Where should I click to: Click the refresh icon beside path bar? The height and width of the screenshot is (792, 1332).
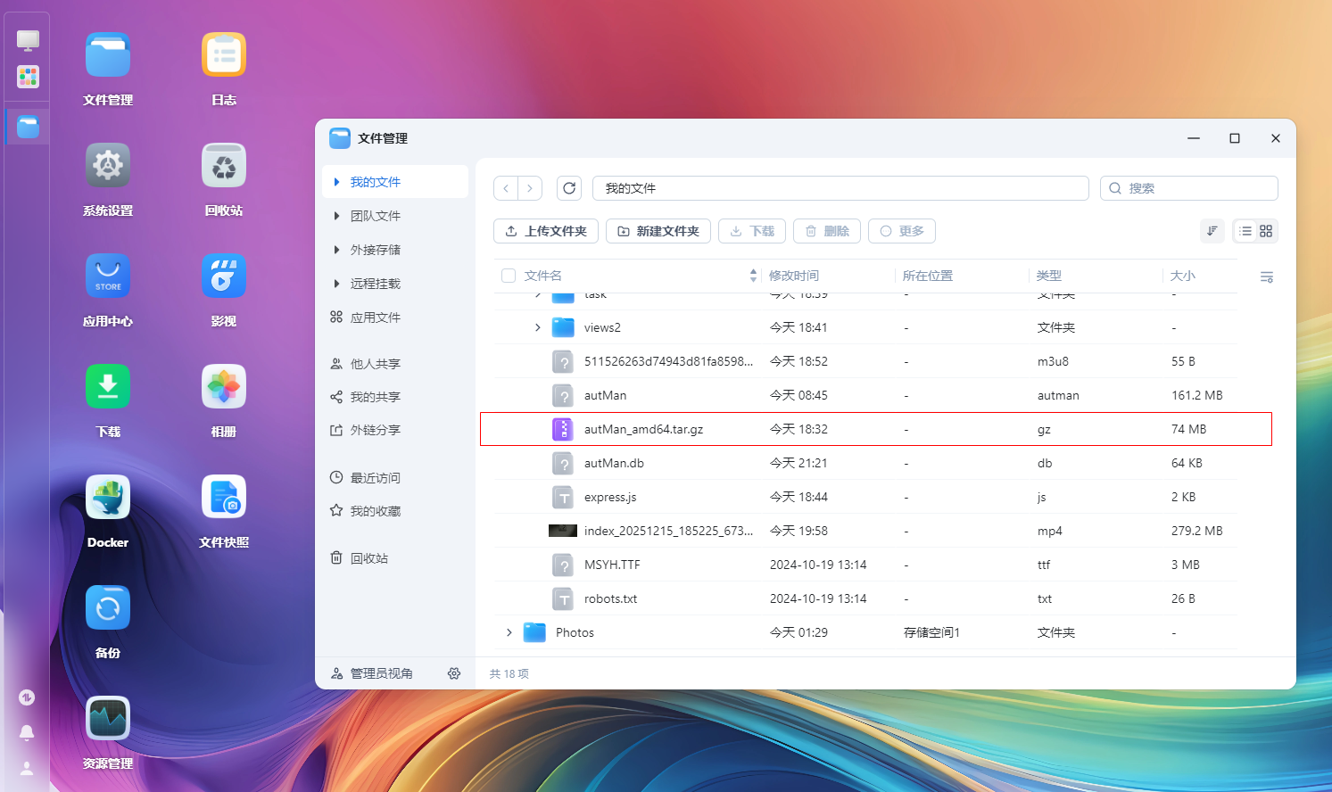coord(569,188)
